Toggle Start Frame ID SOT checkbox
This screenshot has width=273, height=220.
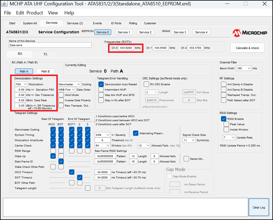tap(61, 161)
